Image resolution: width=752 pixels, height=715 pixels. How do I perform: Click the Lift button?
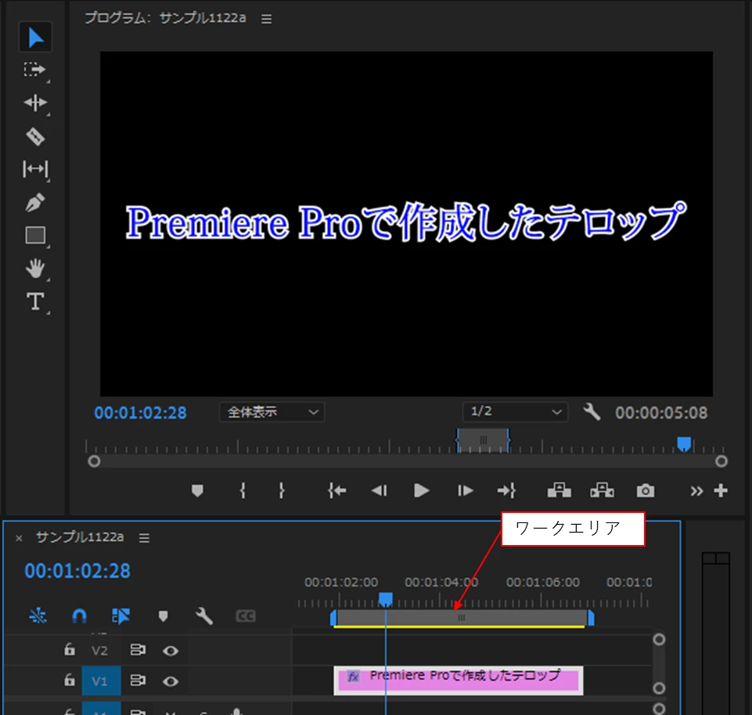(560, 490)
